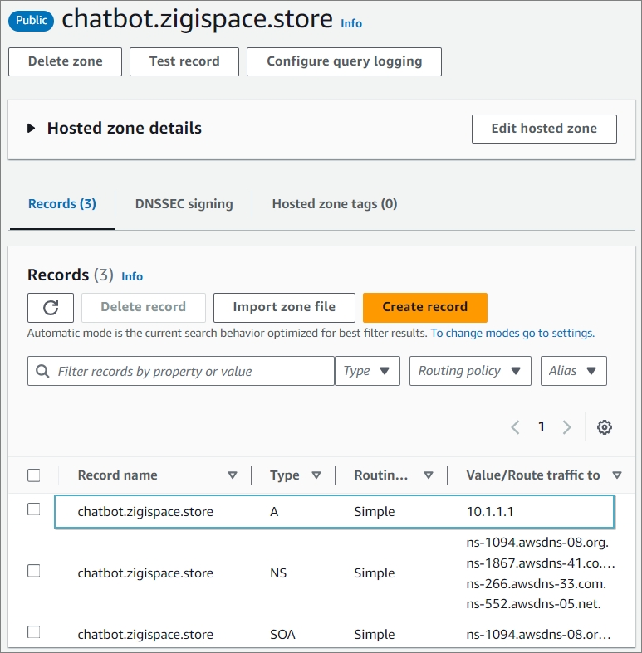Focus the filter records search field
This screenshot has height=653, width=642.
pyautogui.click(x=181, y=371)
